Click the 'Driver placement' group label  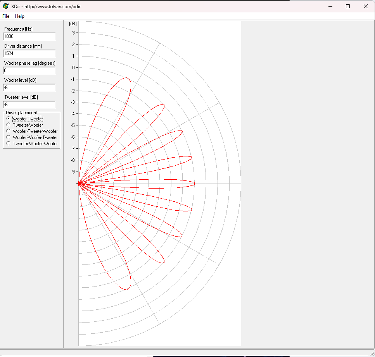point(21,112)
